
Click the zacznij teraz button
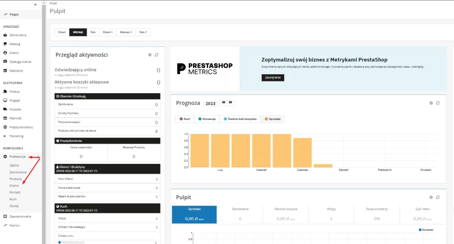[273, 77]
